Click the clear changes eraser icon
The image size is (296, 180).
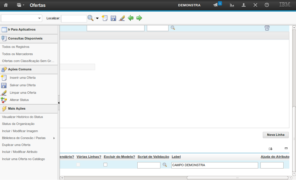tap(122, 18)
